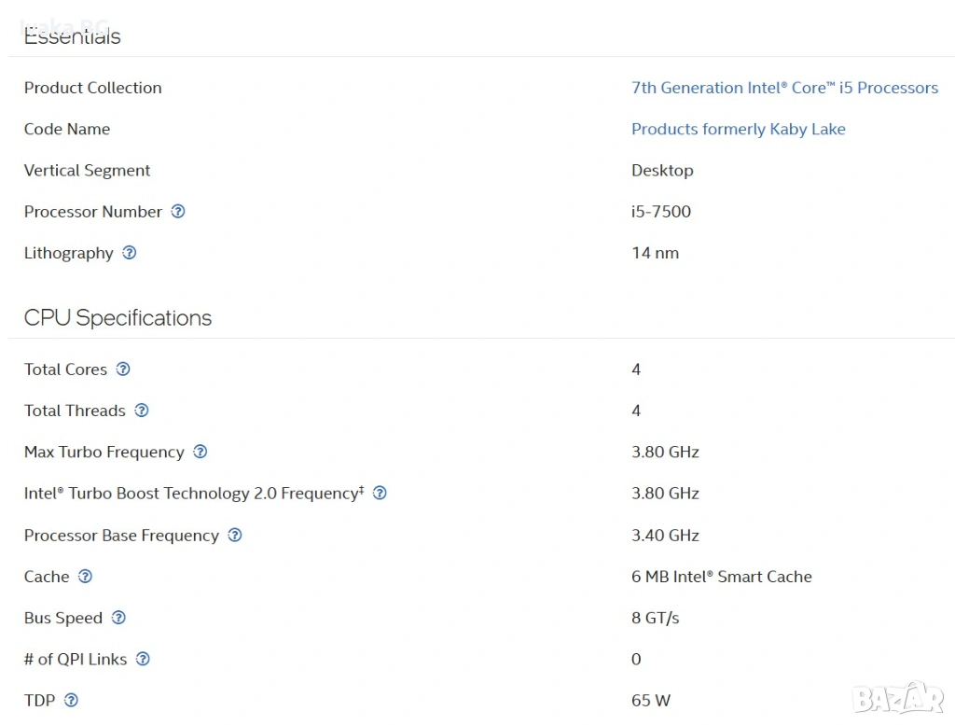Click Processor Base Frequency help icon
Screen dimensions: 955x725
point(235,535)
